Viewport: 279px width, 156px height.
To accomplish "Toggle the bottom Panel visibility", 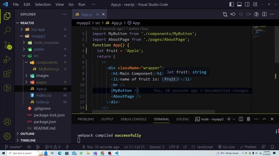I will 239,4.
